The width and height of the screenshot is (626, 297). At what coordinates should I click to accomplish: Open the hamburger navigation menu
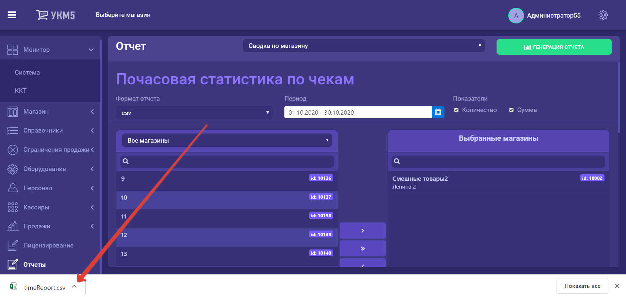click(x=12, y=15)
